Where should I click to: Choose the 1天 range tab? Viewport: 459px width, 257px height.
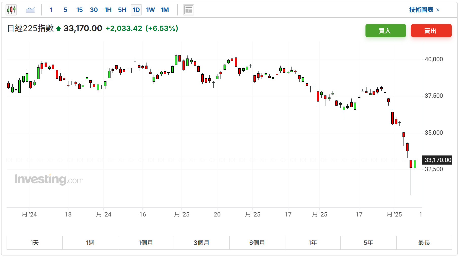click(35, 243)
